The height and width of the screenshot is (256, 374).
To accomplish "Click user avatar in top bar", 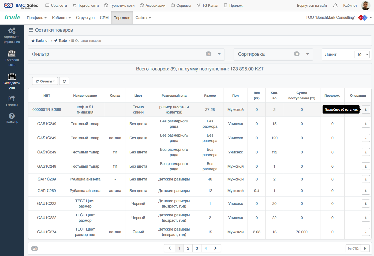I will [x=366, y=5].
